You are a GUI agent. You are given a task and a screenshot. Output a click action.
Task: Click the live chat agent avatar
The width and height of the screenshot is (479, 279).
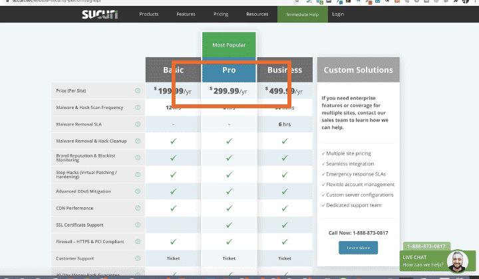[457, 261]
